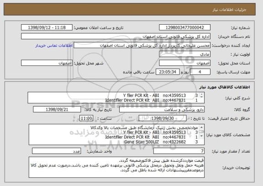This screenshot has height=186, width=263.
Task: Click label ساعت باقی مانده
Action: 139,72
